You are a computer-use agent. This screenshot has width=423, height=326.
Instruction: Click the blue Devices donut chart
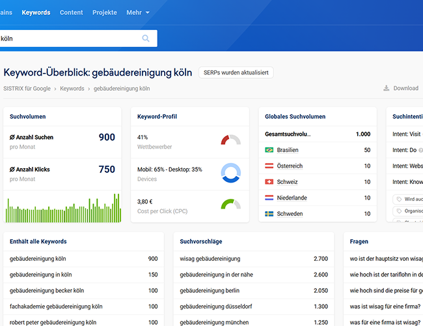[230, 172]
